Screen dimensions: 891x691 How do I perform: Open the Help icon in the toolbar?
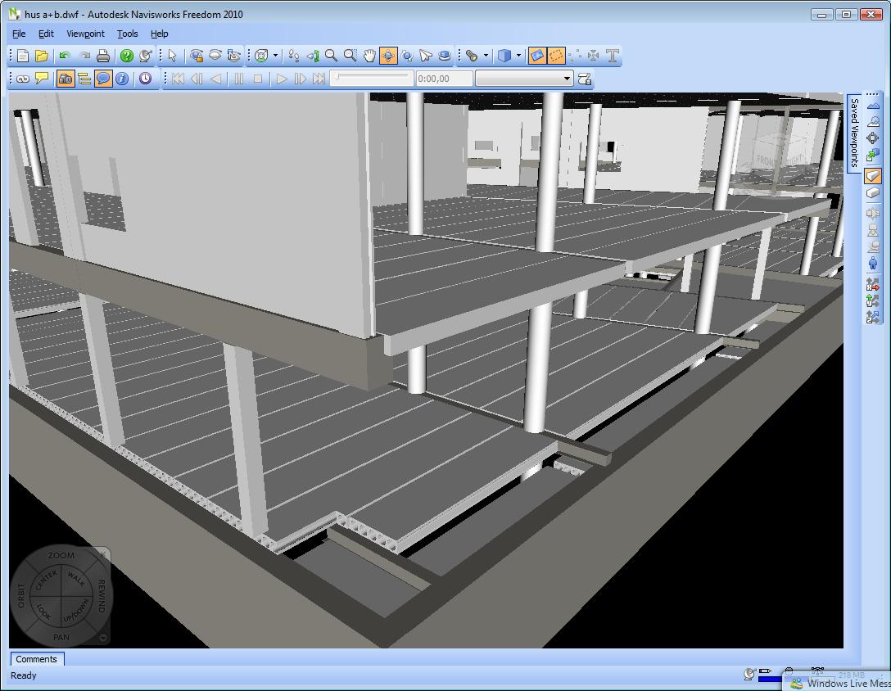coord(124,56)
